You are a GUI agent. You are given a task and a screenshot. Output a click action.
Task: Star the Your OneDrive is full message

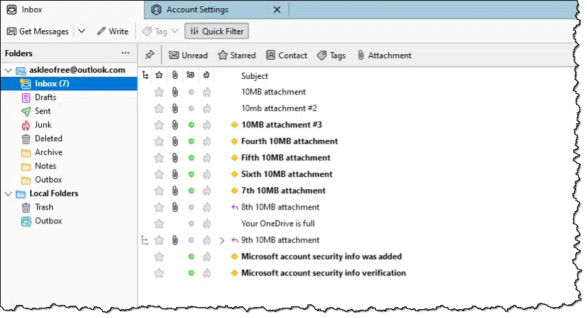[159, 223]
